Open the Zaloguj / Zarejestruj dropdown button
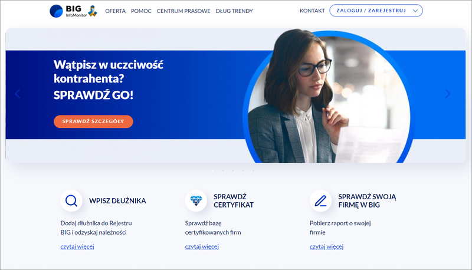Viewport: 472px width, 270px height. pos(376,11)
